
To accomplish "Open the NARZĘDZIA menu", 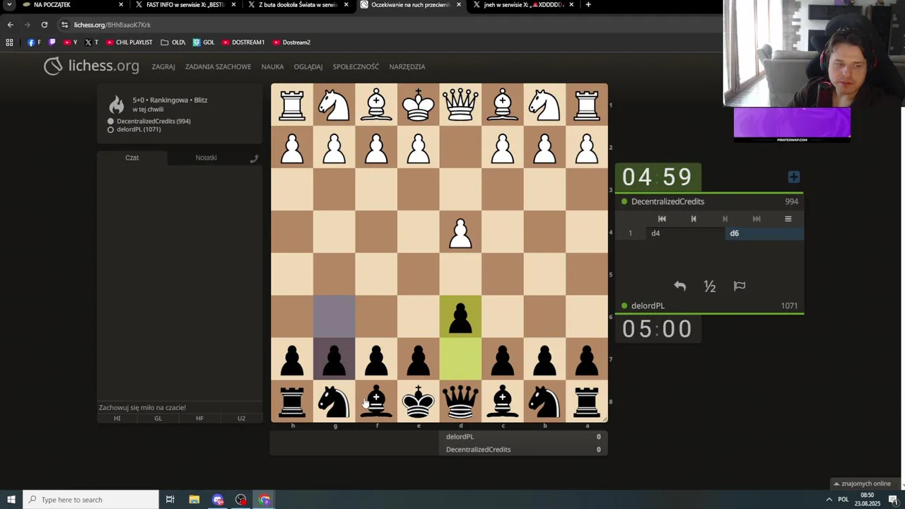I will [x=407, y=66].
